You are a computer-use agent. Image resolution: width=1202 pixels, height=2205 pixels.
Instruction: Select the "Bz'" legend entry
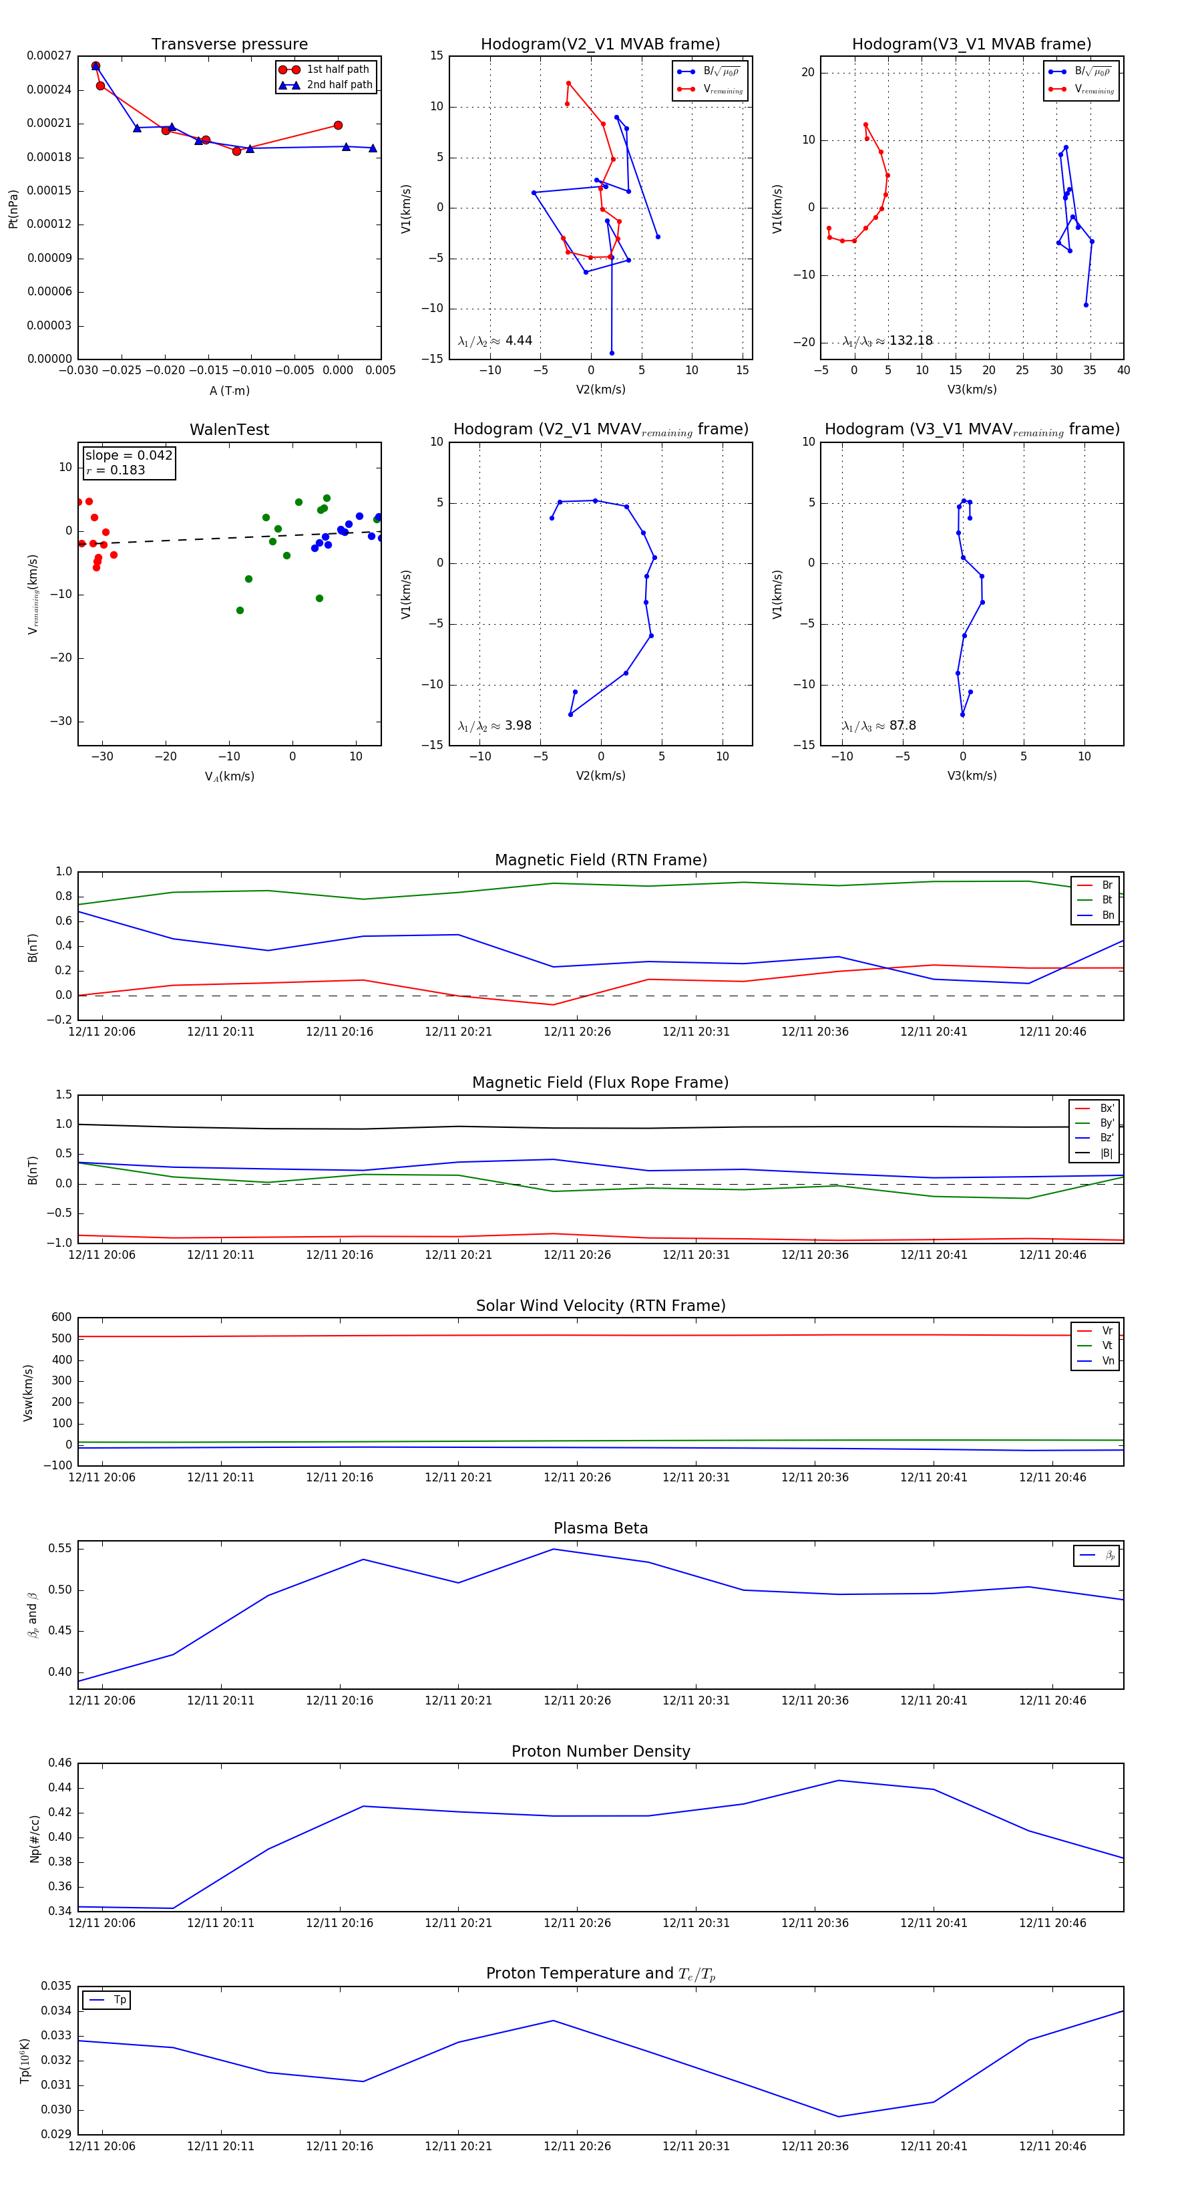click(x=1094, y=1139)
